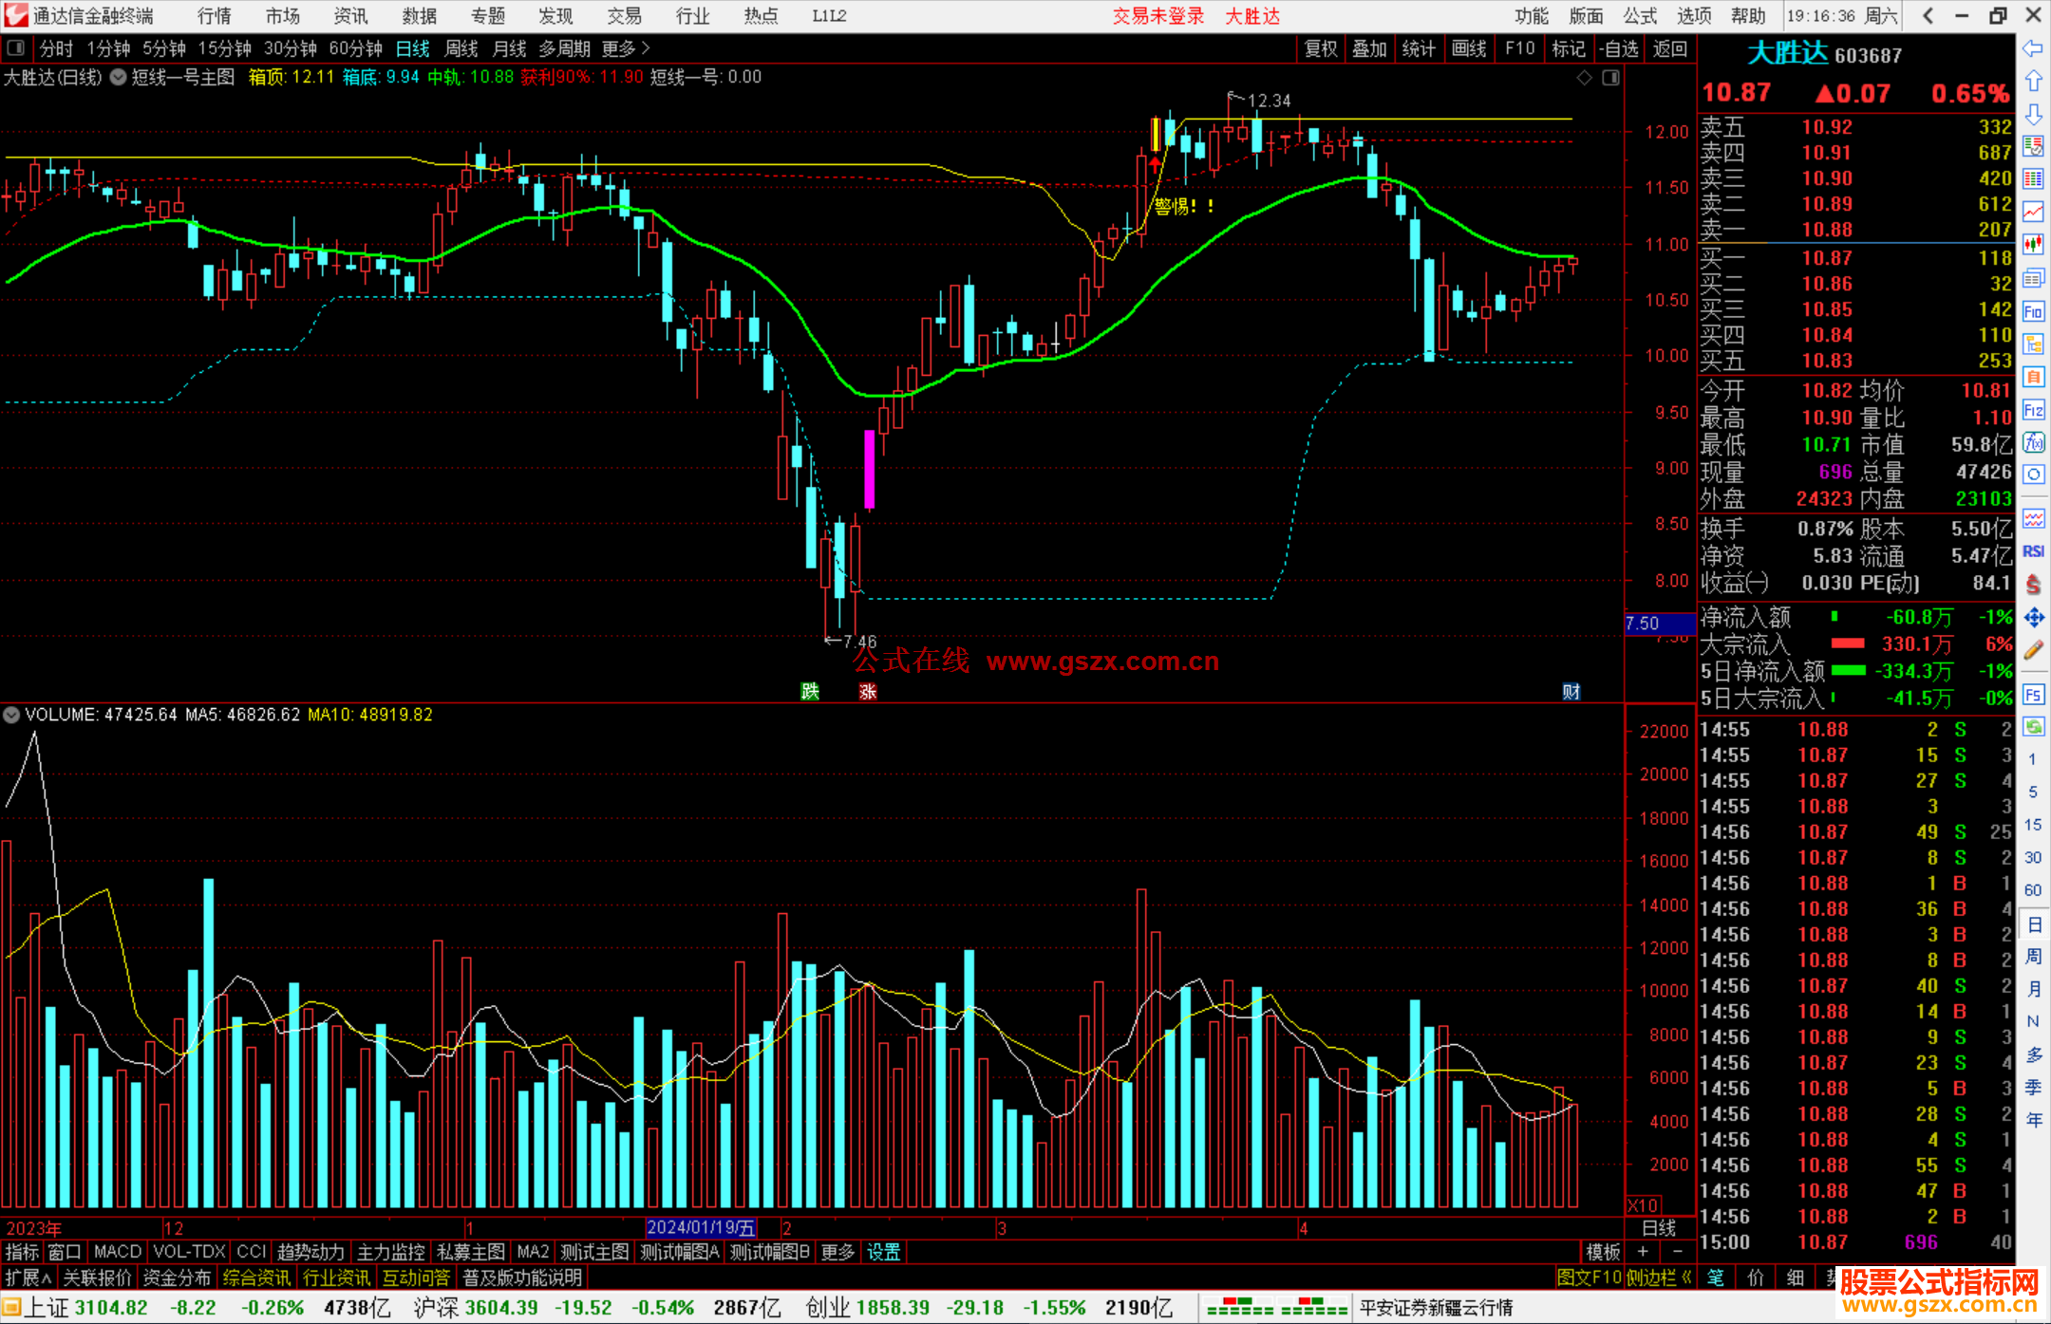The height and width of the screenshot is (1324, 2051).
Task: Click the 设置 settings link
Action: click(x=883, y=1252)
